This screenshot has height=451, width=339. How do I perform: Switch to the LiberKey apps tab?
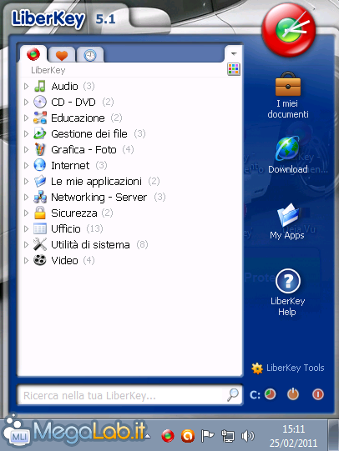tap(33, 54)
